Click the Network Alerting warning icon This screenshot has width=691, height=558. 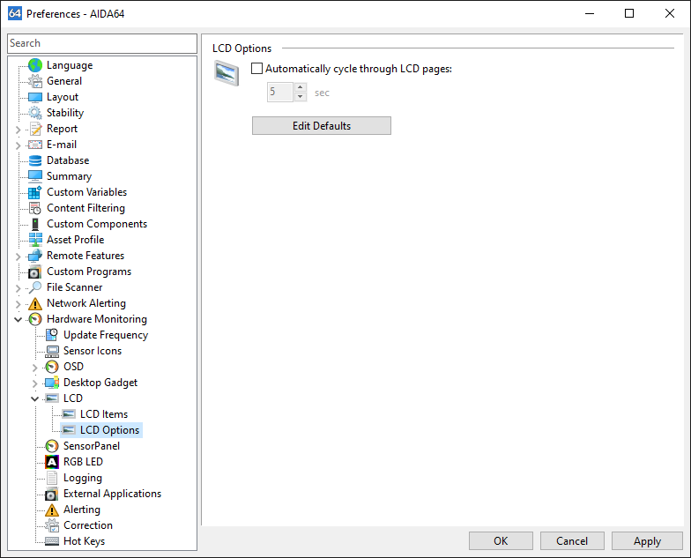pyautogui.click(x=35, y=303)
